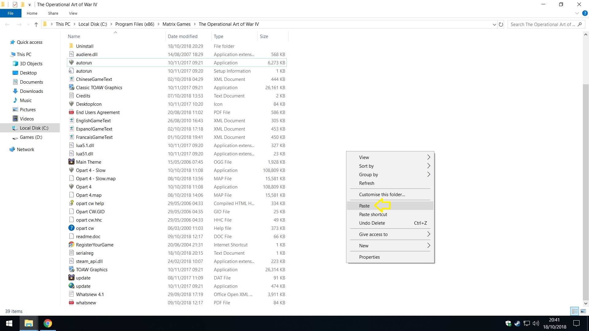Image resolution: width=589 pixels, height=331 pixels.
Task: Expand the address bar history dropdown
Action: click(x=494, y=24)
